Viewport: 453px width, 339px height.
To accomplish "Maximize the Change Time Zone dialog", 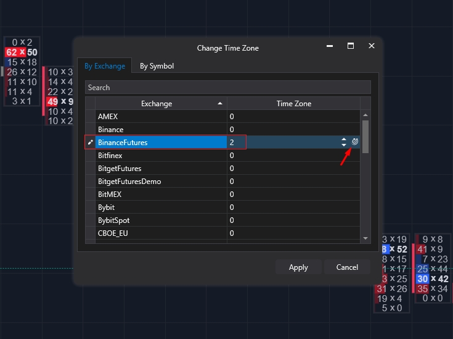I will pyautogui.click(x=350, y=46).
